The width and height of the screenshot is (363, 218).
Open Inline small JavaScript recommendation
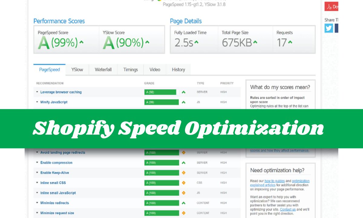pos(58,193)
